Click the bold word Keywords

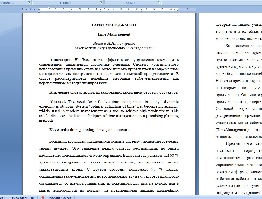[59, 130]
